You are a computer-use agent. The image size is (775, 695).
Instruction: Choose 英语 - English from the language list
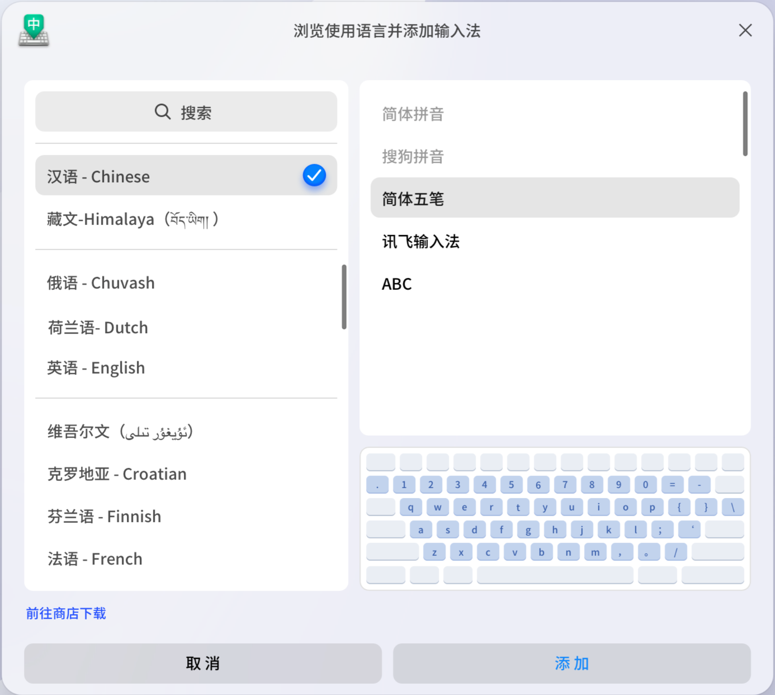(96, 368)
